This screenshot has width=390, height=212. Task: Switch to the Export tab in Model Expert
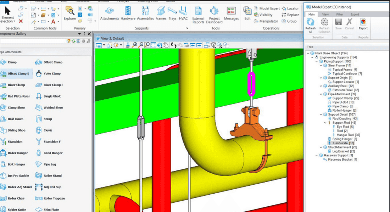point(355,15)
